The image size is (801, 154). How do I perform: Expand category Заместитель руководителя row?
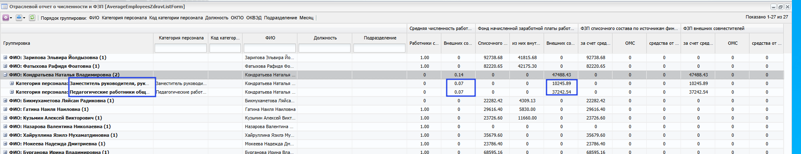[12, 83]
